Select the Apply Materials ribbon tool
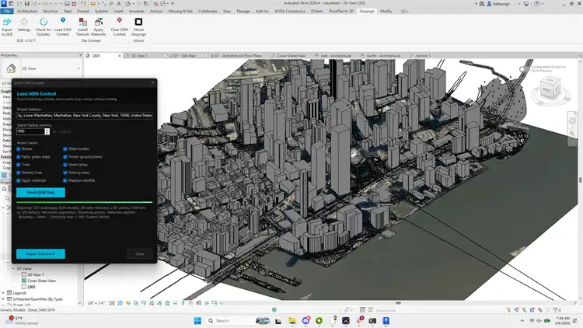This screenshot has width=583, height=328. (99, 26)
